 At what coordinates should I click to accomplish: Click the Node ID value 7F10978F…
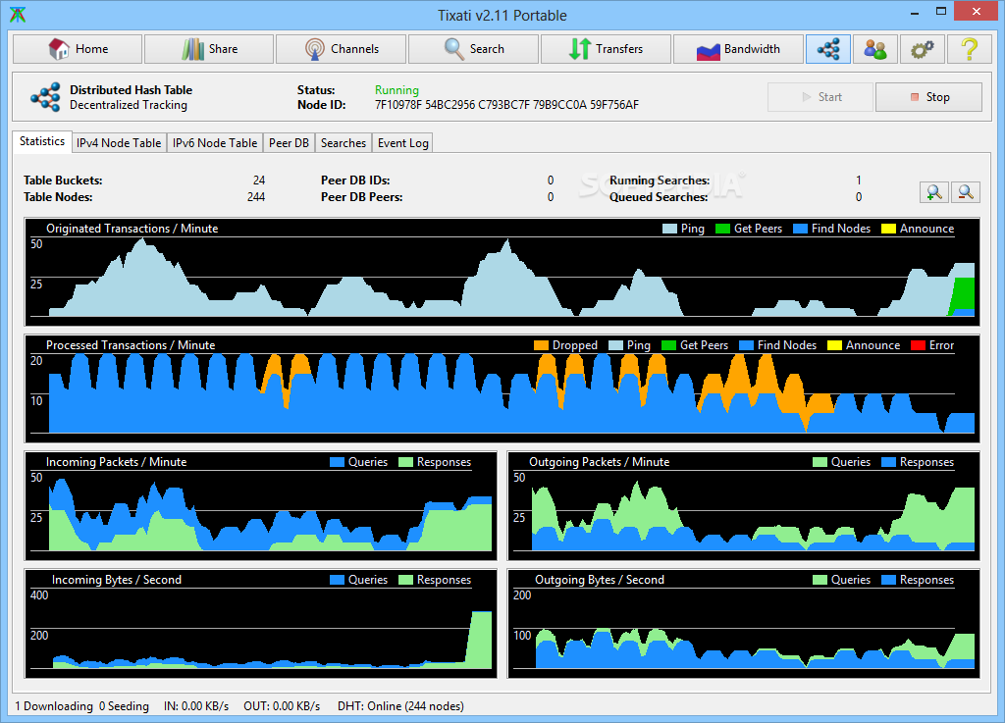[507, 105]
